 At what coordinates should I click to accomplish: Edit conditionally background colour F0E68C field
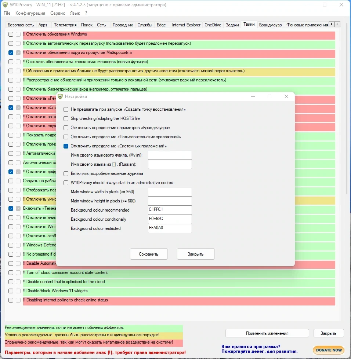tap(170, 219)
